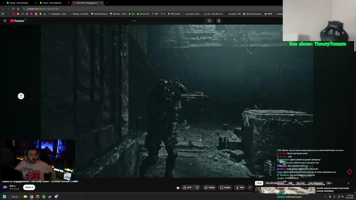Open the three-dot more actions menu
This screenshot has height=200, width=356.
pos(250,187)
